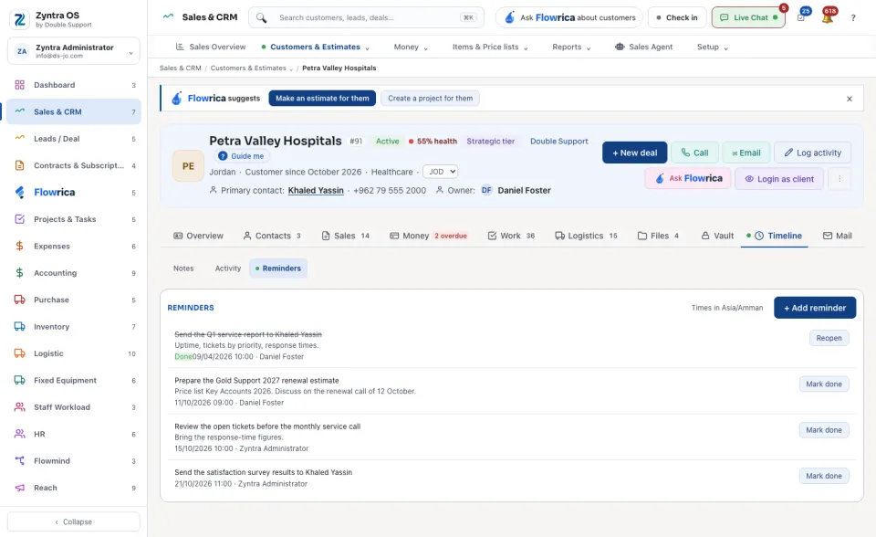Click the Purchase truck icon

click(x=19, y=300)
